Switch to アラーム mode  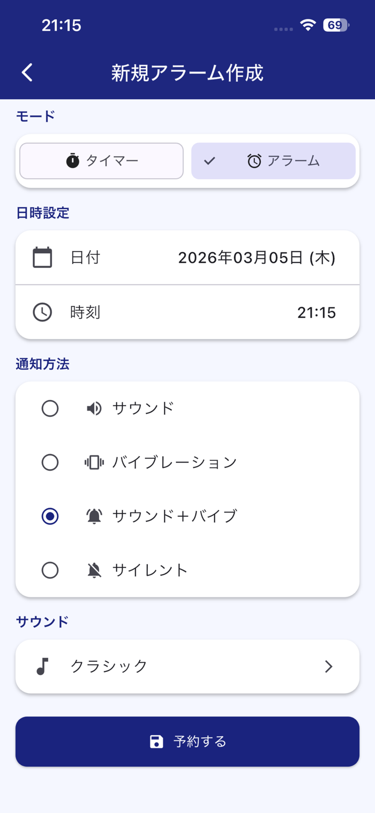click(273, 160)
